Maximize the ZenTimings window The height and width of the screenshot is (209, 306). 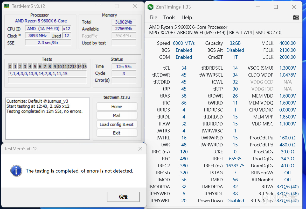276,7
